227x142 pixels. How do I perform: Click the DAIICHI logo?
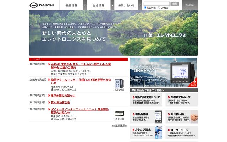click(42, 5)
